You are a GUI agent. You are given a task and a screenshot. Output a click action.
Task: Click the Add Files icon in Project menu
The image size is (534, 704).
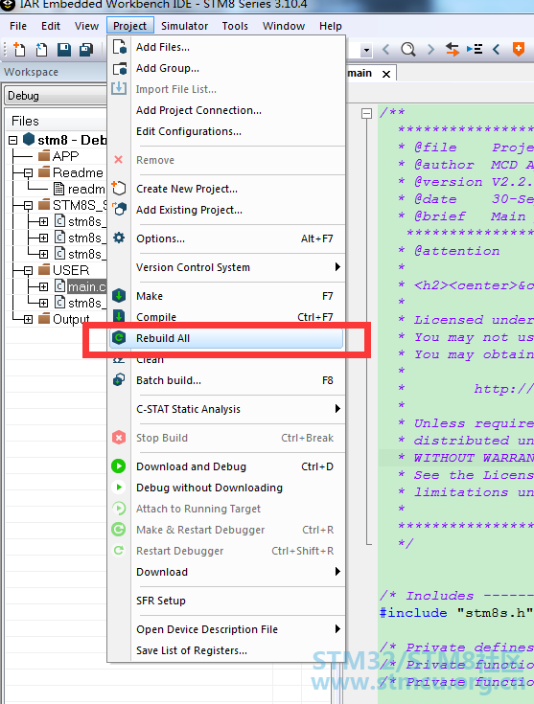pyautogui.click(x=119, y=47)
